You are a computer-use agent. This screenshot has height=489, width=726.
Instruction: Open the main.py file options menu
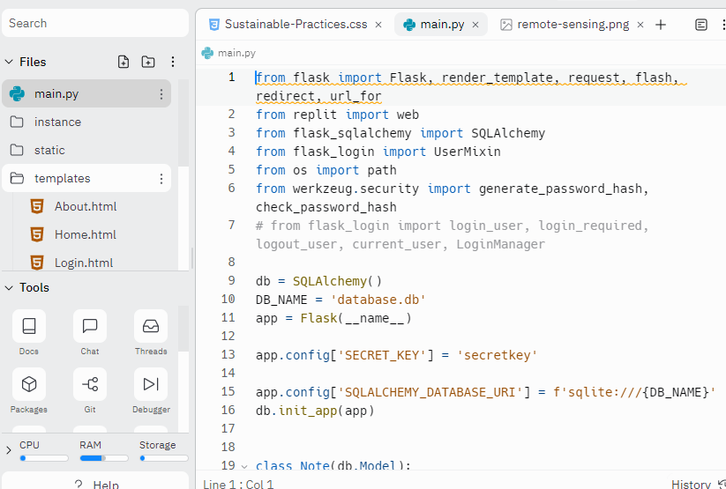pos(161,94)
